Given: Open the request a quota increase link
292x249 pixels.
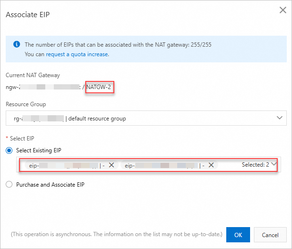Looking at the screenshot, I should coord(77,54).
